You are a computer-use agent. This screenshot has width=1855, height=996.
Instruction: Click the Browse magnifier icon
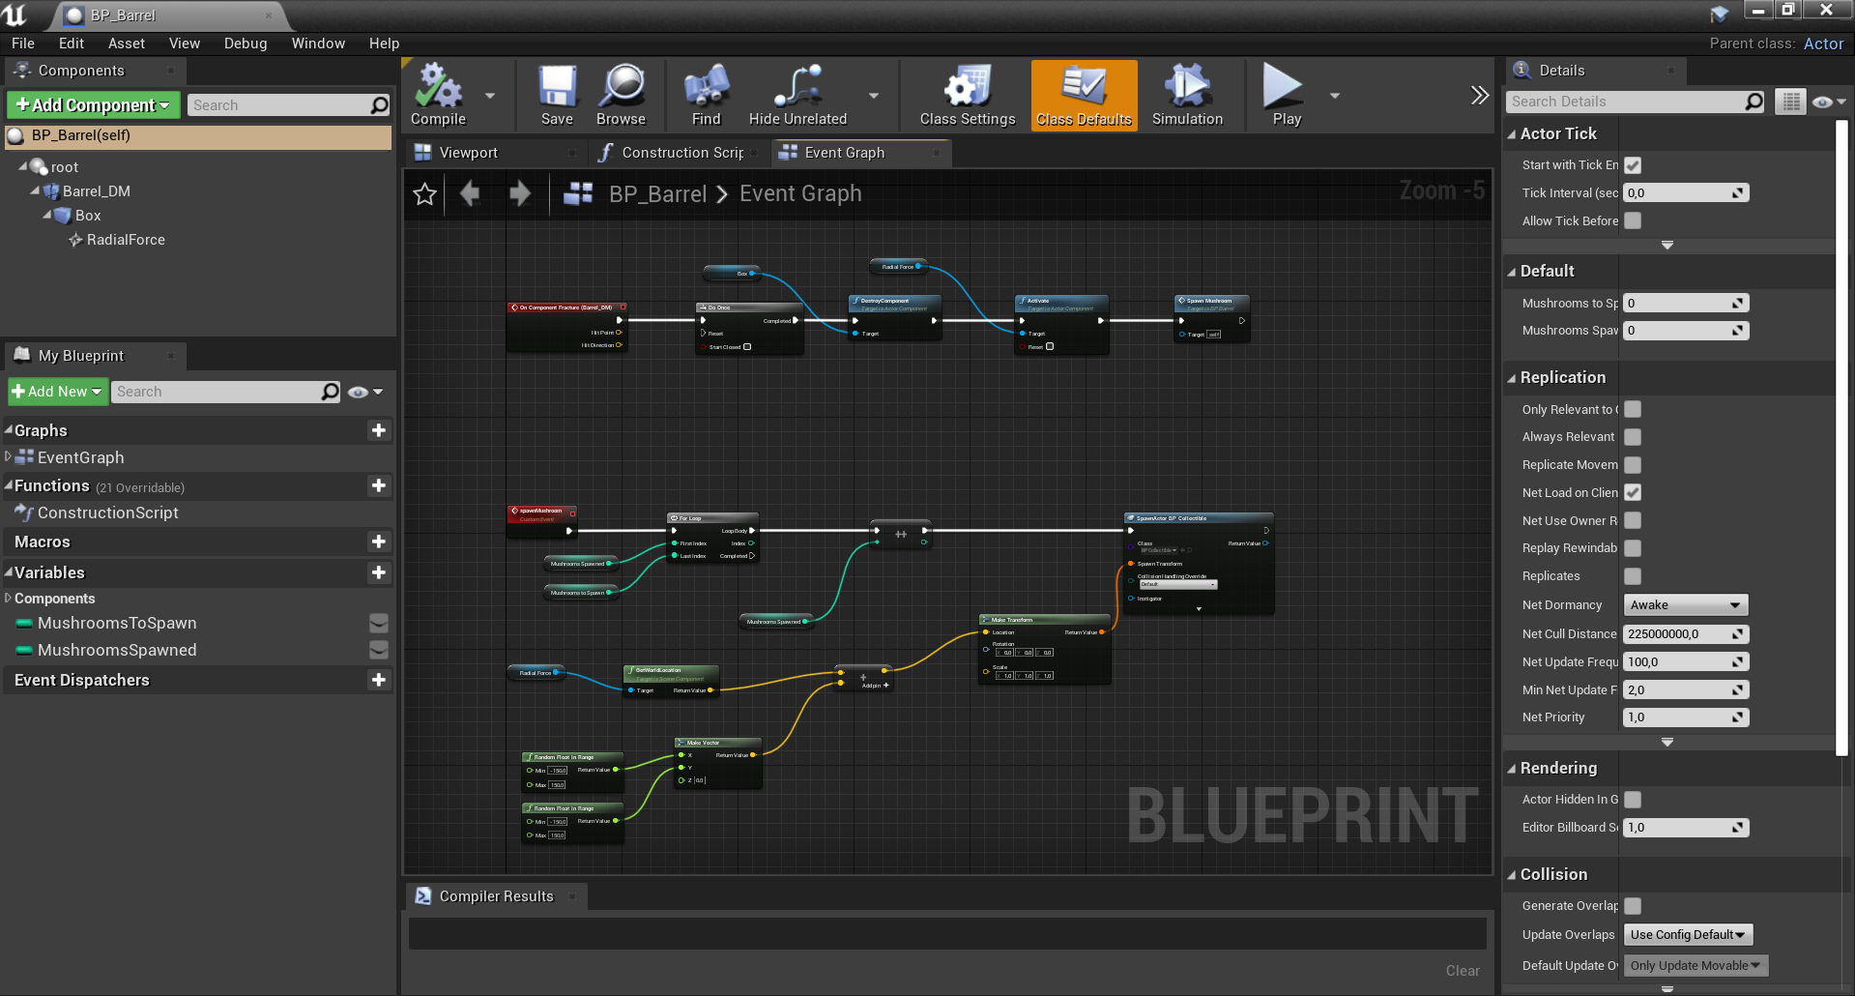[x=621, y=94]
